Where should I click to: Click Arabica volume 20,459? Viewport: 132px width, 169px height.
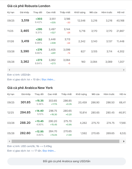(82, 102)
